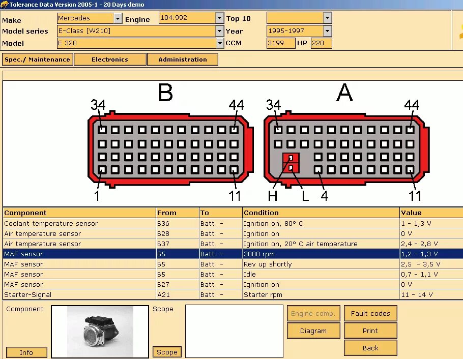
Task: Switch to the Electronics tab
Action: [110, 59]
